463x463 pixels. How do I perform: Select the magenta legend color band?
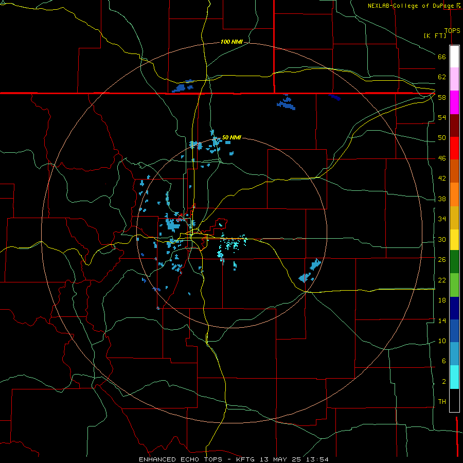[x=454, y=102]
